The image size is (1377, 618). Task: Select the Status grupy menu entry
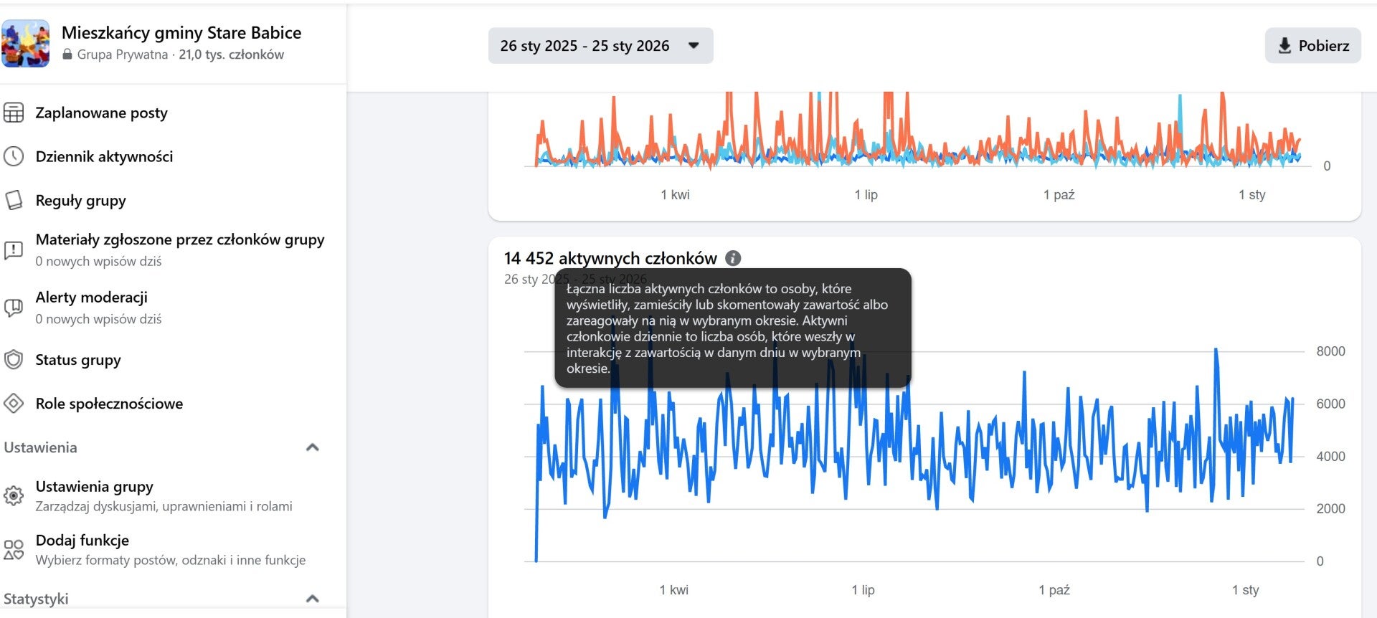[172, 360]
